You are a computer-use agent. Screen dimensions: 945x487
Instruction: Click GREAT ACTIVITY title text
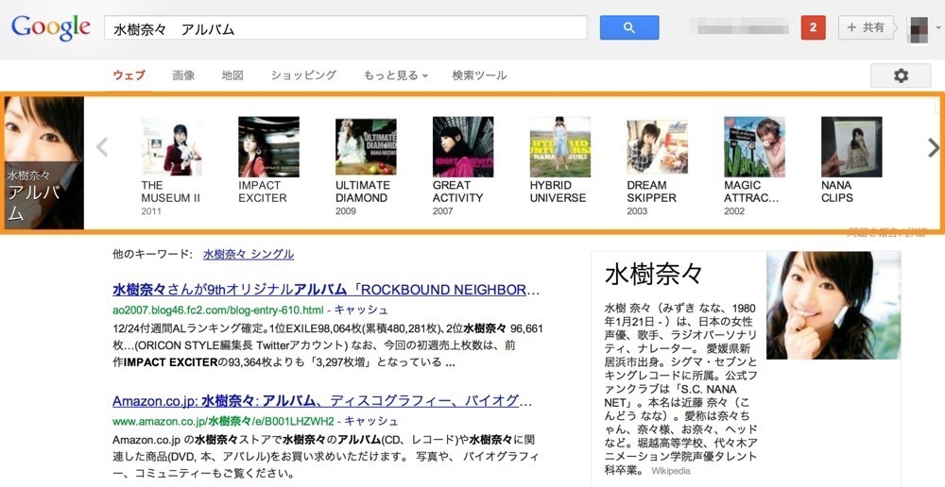pyautogui.click(x=458, y=192)
